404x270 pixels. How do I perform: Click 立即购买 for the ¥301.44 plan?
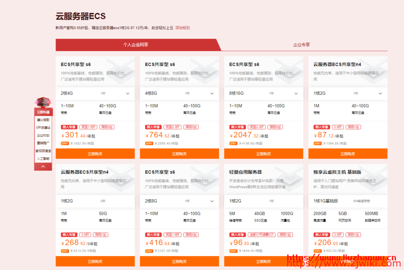click(x=95, y=154)
